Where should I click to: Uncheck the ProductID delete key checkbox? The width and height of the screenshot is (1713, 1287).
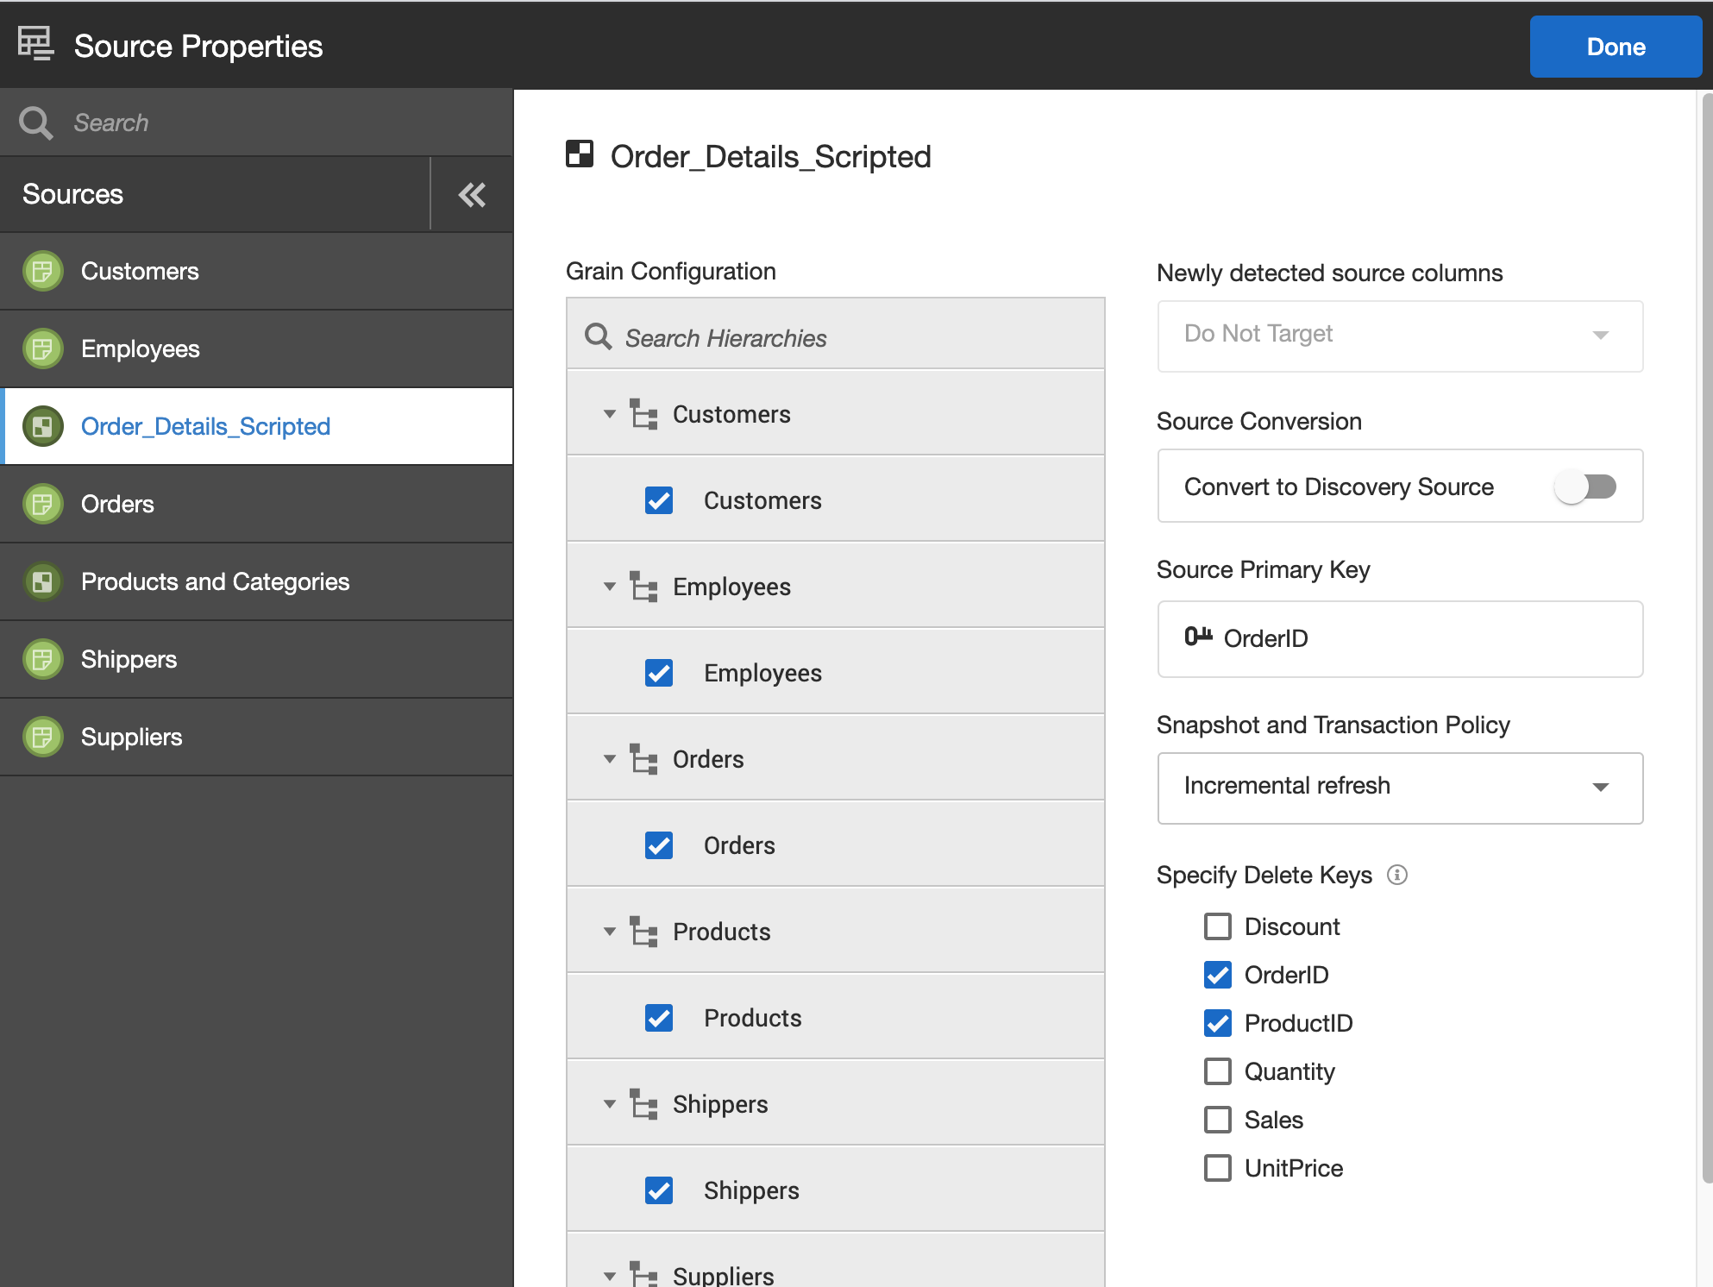(1217, 1023)
